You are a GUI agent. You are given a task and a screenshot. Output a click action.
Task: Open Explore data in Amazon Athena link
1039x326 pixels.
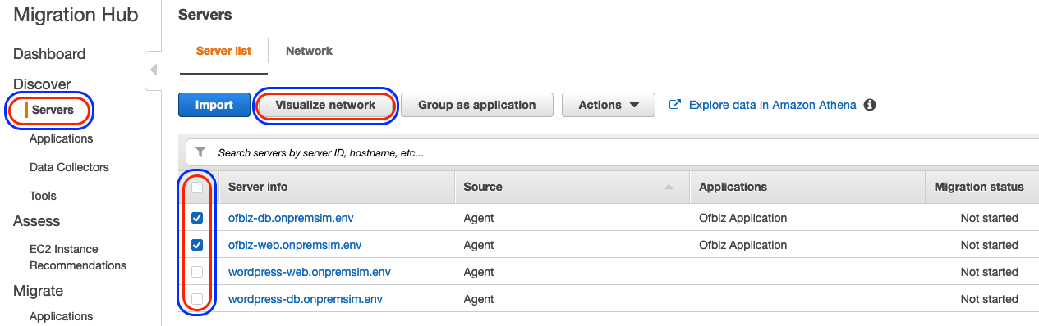pos(773,105)
